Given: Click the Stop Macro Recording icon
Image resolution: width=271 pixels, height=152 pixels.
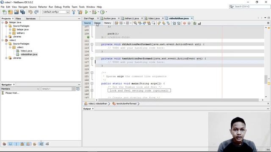Looking at the screenshot, I should click(x=189, y=23).
